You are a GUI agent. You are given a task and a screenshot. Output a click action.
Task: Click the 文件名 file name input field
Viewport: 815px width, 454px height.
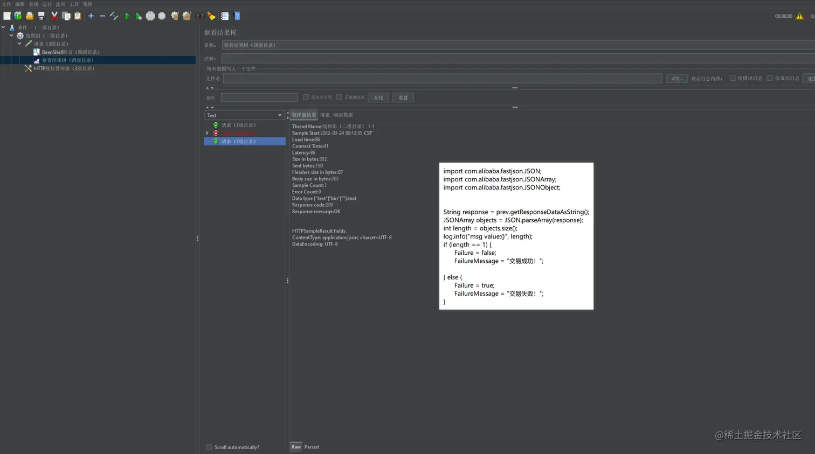pos(443,79)
